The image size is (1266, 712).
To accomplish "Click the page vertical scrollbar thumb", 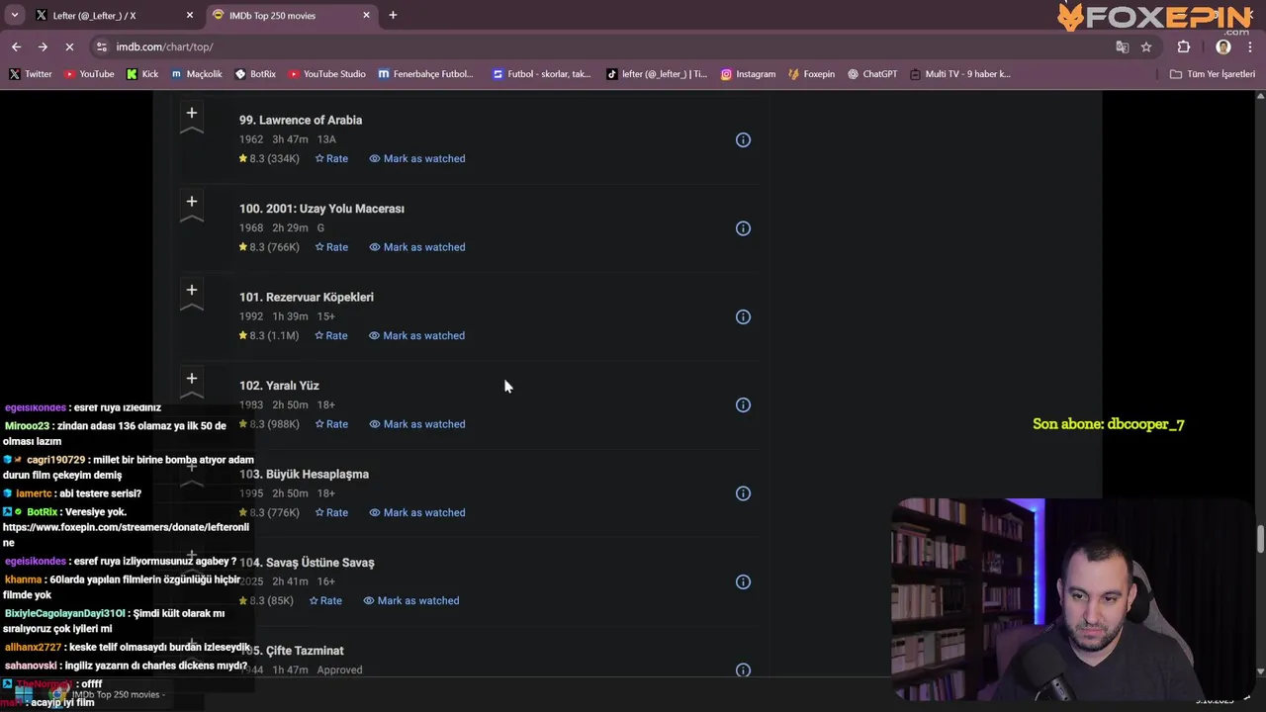I will point(1260,540).
